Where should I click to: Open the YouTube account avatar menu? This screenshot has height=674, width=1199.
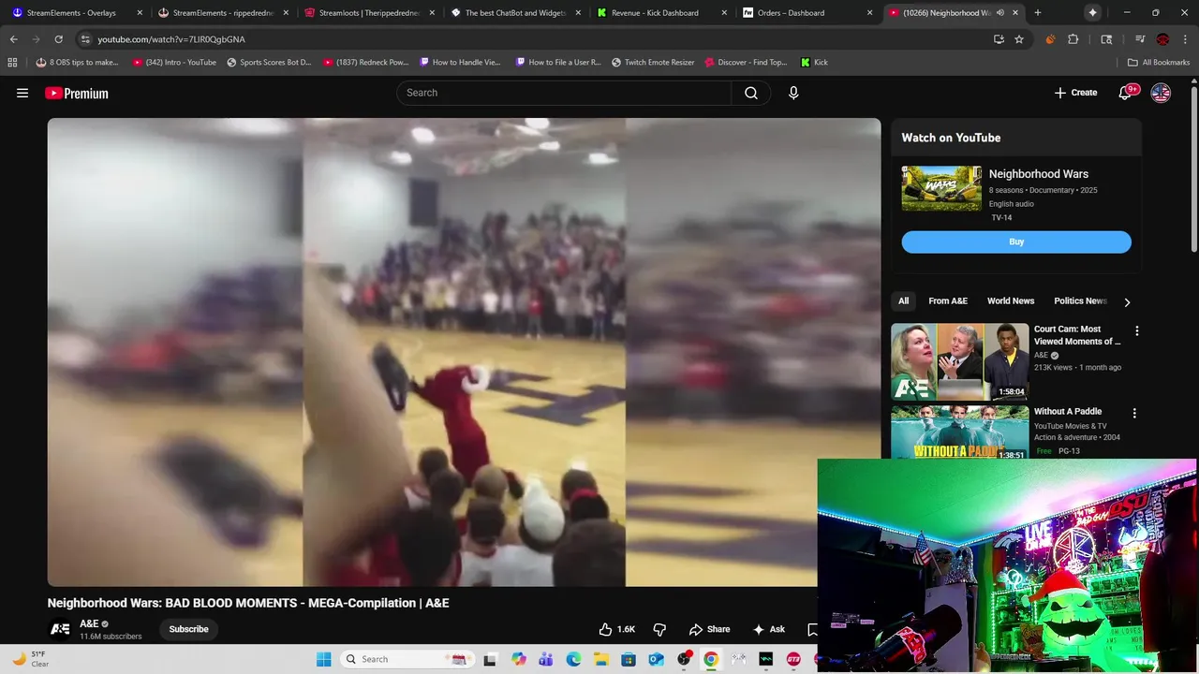[x=1161, y=93]
